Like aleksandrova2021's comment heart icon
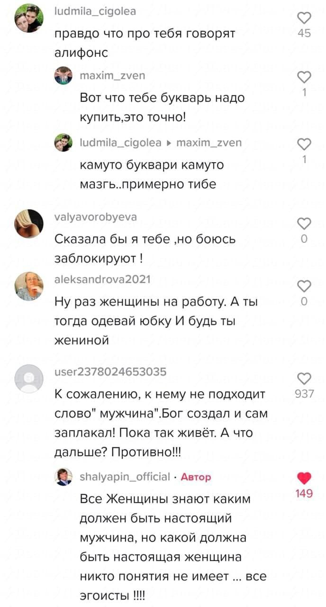Screen dimensions: 326x607 tap(304, 286)
